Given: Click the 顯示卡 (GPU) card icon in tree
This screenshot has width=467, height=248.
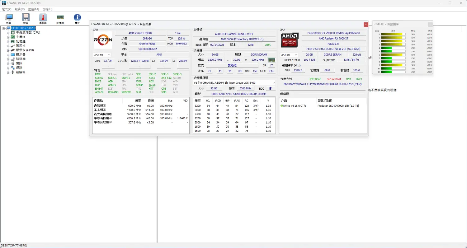Looking at the screenshot, I should (13, 50).
